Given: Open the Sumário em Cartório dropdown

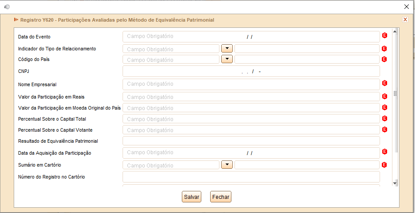Looking at the screenshot, I should 227,165.
